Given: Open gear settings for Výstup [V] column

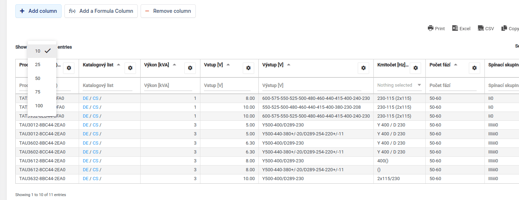Looking at the screenshot, I should pos(363,68).
